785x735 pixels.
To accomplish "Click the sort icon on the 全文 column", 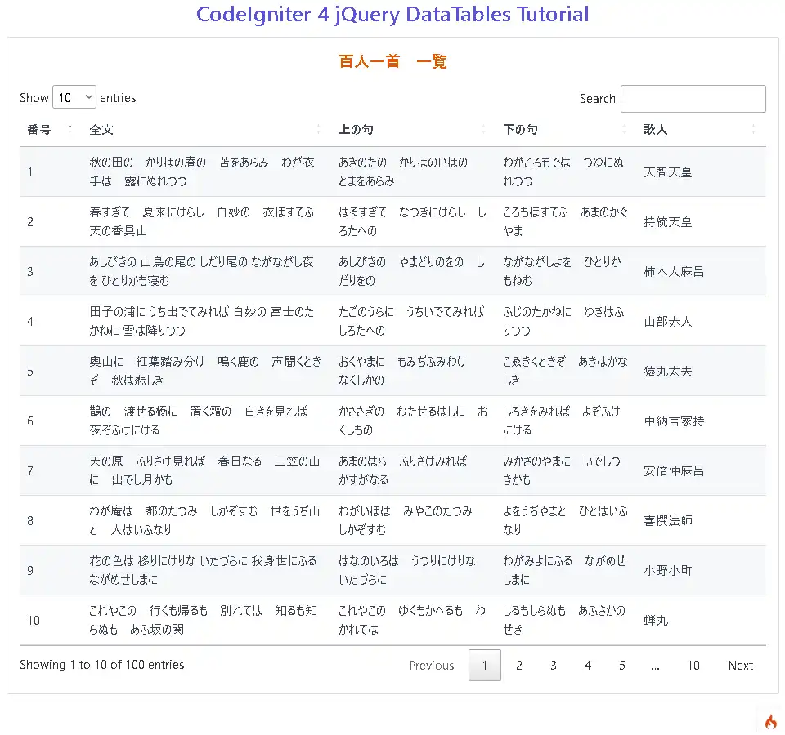I will point(319,130).
